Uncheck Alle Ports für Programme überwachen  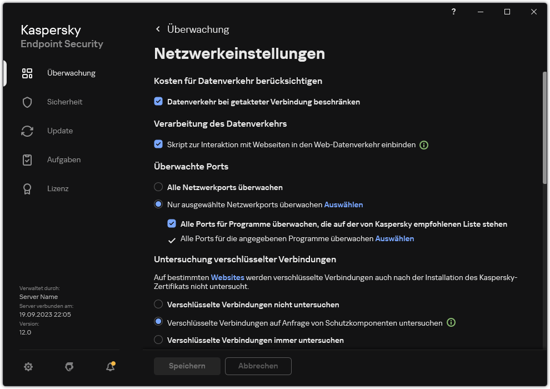click(172, 223)
